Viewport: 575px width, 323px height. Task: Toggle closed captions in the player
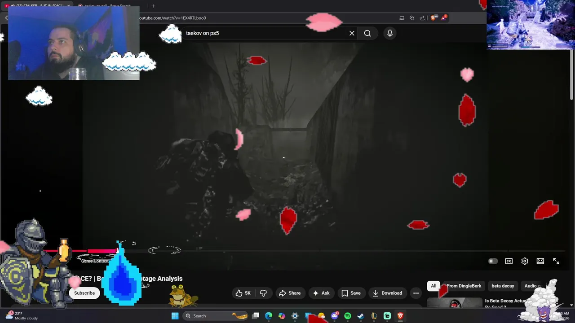tap(509, 261)
